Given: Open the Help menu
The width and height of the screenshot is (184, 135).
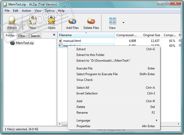Looking at the screenshot, I should point(61,11).
